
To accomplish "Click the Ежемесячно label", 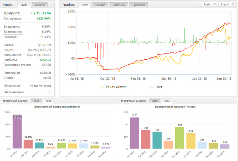I will [x=13, y=32].
